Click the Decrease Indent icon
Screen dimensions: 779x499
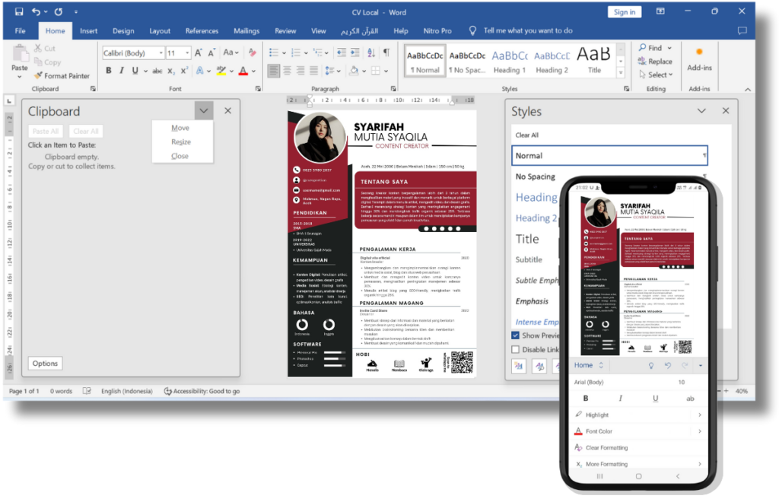pyautogui.click(x=342, y=52)
